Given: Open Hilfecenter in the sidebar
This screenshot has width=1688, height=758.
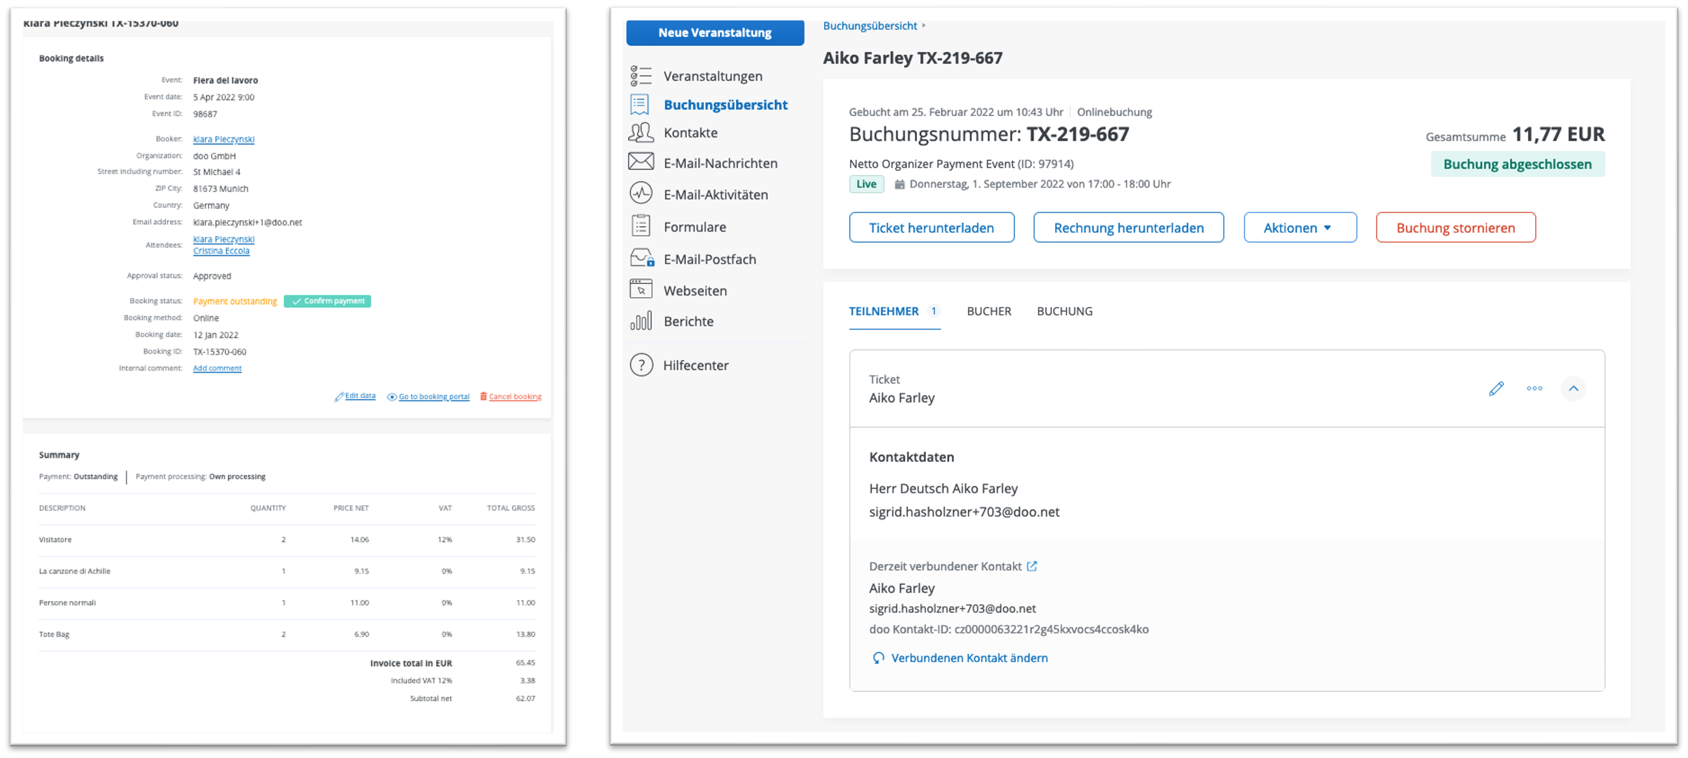Looking at the screenshot, I should point(695,365).
